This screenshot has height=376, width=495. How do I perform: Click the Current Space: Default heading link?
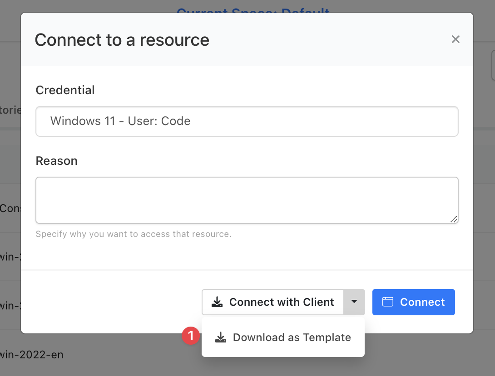[253, 9]
